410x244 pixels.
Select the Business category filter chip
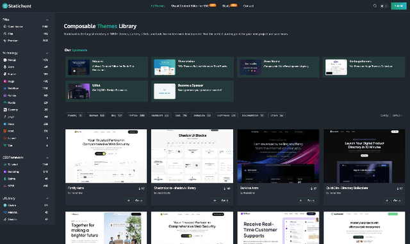(97, 115)
